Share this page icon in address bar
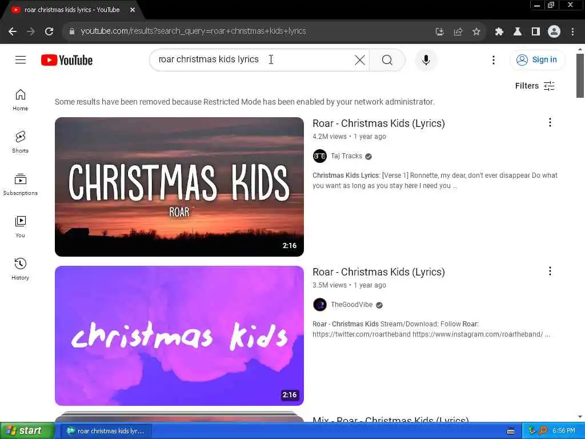The image size is (585, 439). (458, 32)
